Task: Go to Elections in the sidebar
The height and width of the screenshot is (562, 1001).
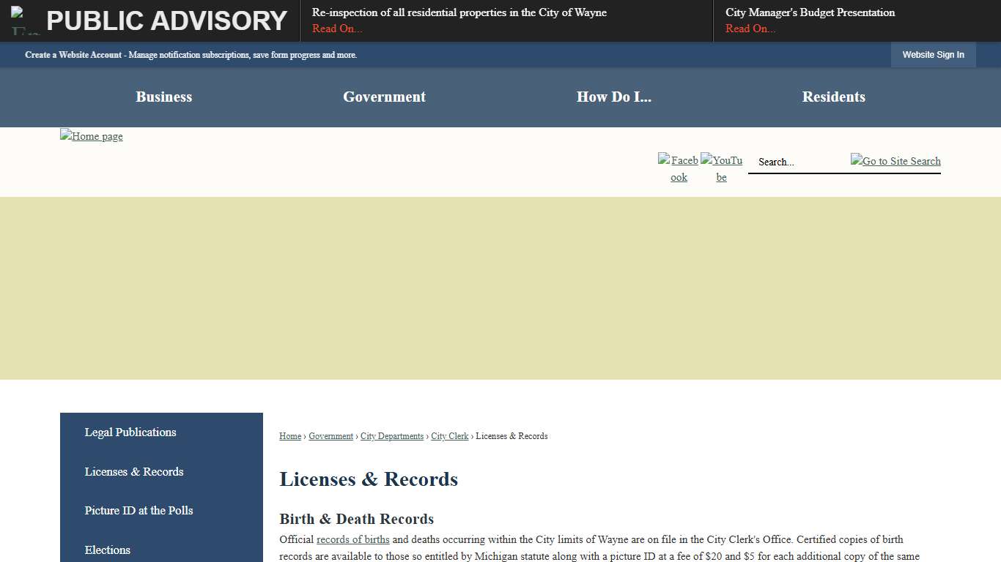Action: 108,550
